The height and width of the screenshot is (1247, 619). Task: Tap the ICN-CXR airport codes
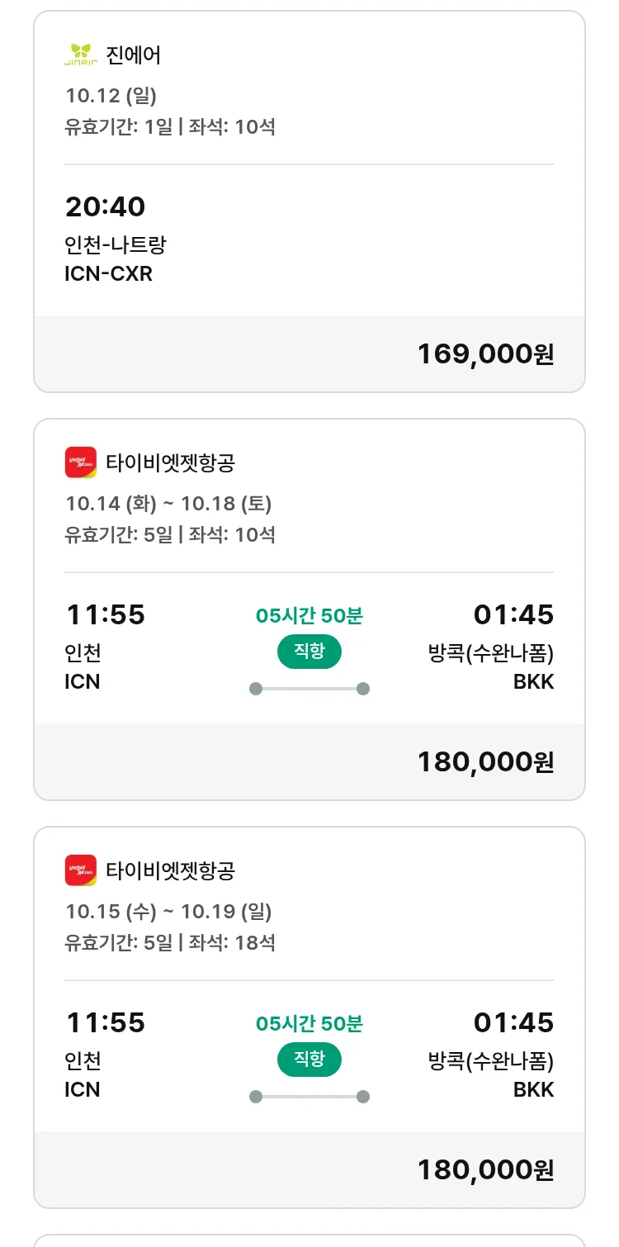coord(108,273)
